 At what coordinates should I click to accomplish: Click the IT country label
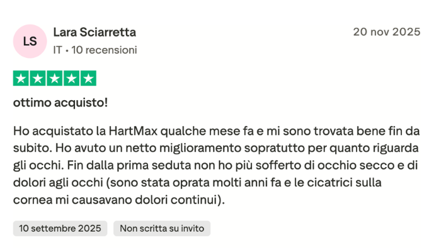57,50
